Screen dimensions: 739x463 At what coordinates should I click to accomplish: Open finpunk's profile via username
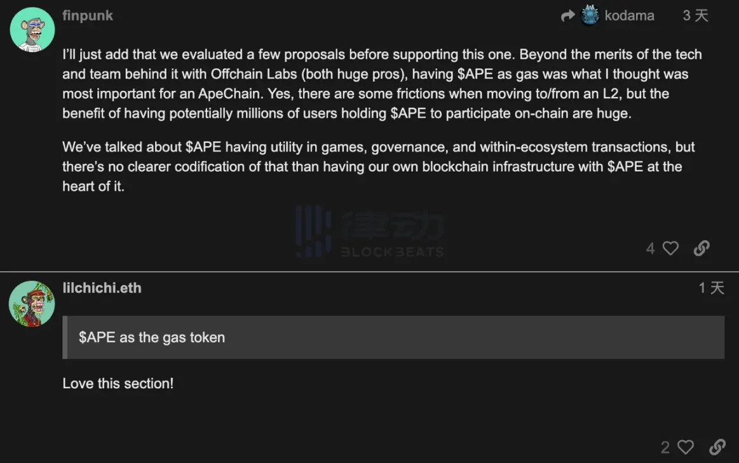click(87, 15)
